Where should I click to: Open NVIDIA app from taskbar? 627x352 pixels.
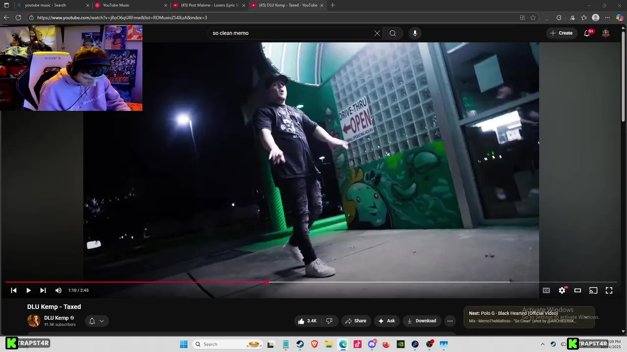point(401,344)
